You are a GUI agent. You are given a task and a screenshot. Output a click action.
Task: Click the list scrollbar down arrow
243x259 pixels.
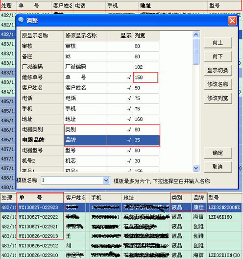[196, 168]
